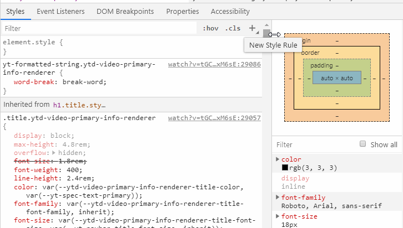Viewport: 403px width, 228px height.
Task: Click the max-height 4.8rem value
Action: [x=75, y=144]
